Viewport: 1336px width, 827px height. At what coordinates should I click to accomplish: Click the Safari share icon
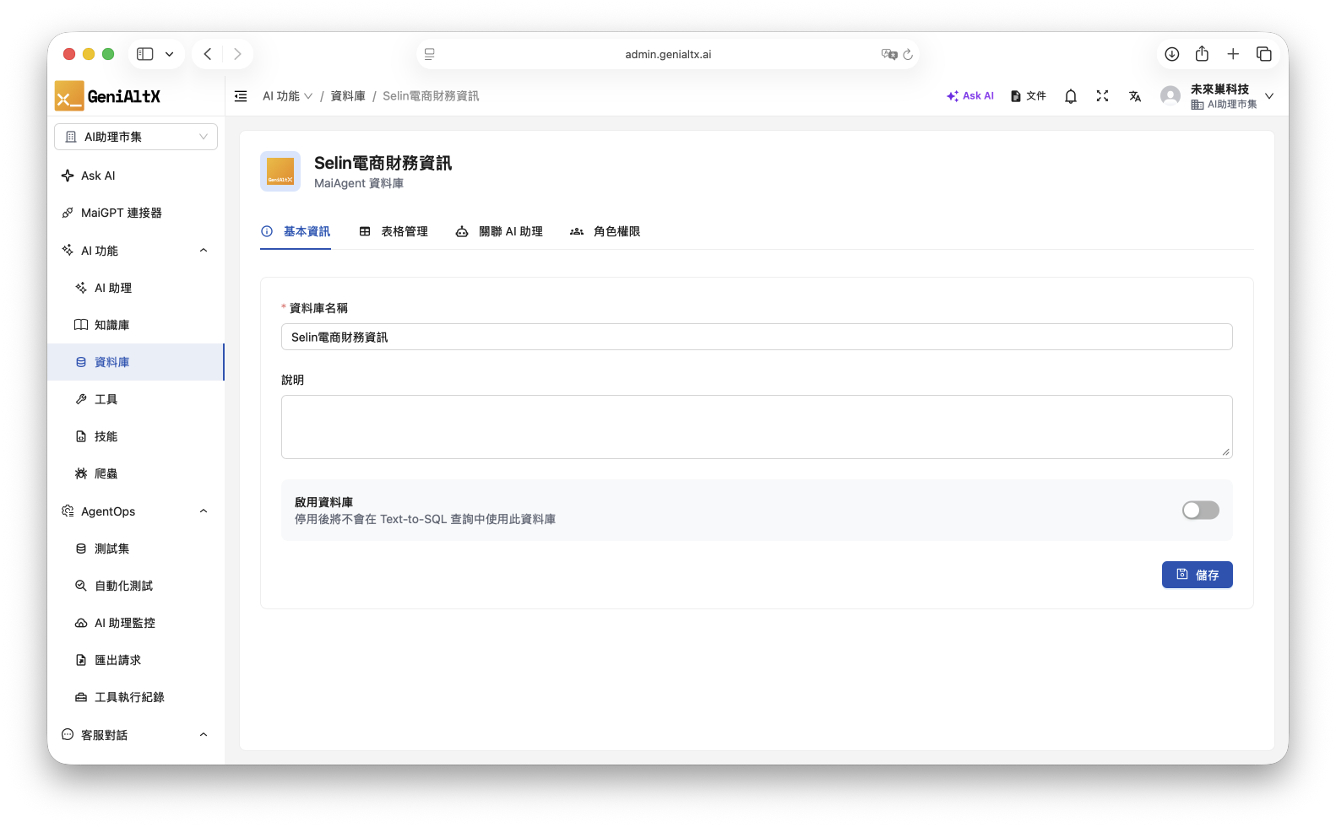(x=1202, y=54)
